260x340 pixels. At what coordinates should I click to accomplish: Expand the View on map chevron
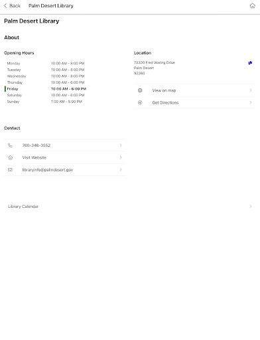coord(251,90)
